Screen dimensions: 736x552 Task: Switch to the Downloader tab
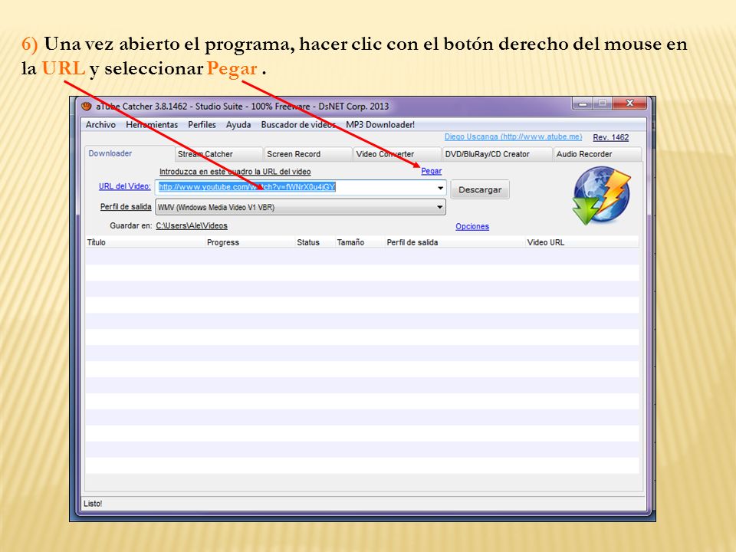130,153
